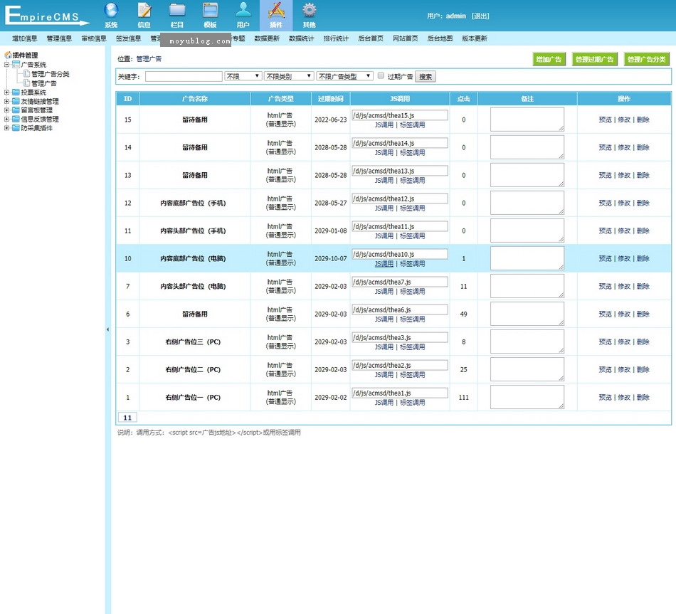
Task: Click the green 管理过期广告 button
Action: (x=594, y=60)
